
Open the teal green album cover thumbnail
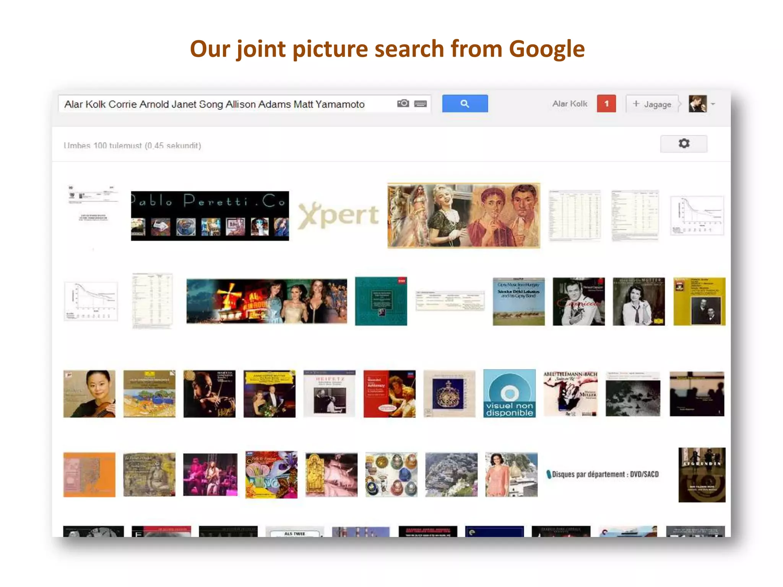tap(381, 302)
